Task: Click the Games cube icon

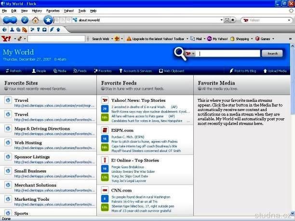Action: [x=257, y=39]
